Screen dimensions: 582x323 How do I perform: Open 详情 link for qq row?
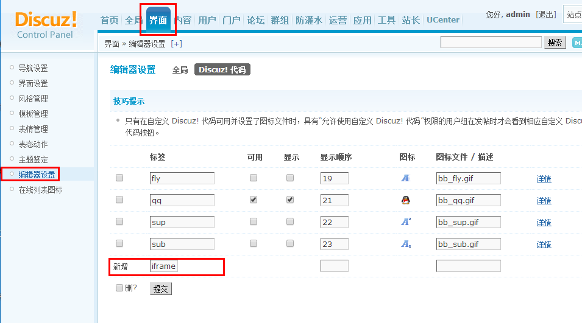pos(544,200)
